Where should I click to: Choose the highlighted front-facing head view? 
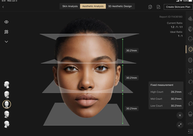(6, 104)
